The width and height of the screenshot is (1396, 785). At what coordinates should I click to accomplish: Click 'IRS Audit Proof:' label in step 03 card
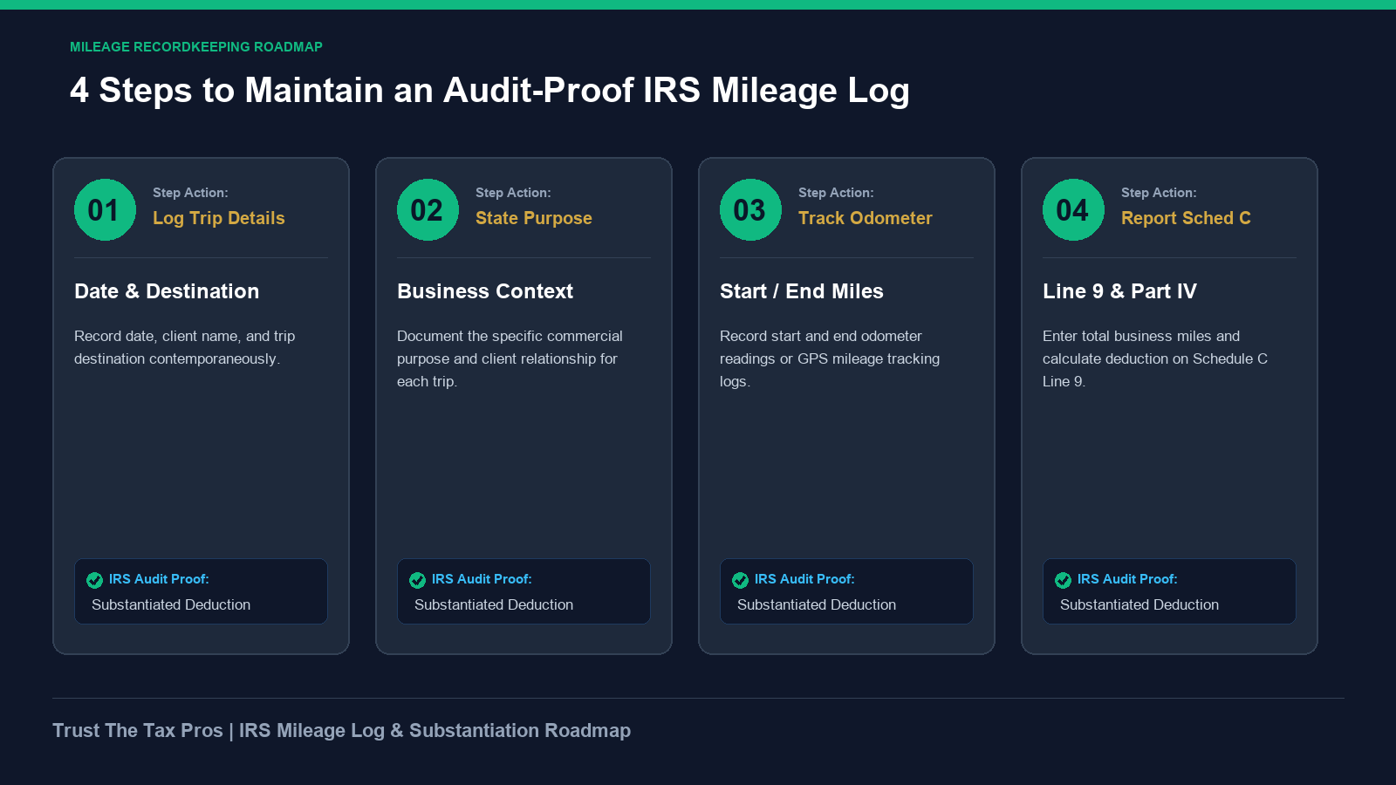[x=804, y=579]
